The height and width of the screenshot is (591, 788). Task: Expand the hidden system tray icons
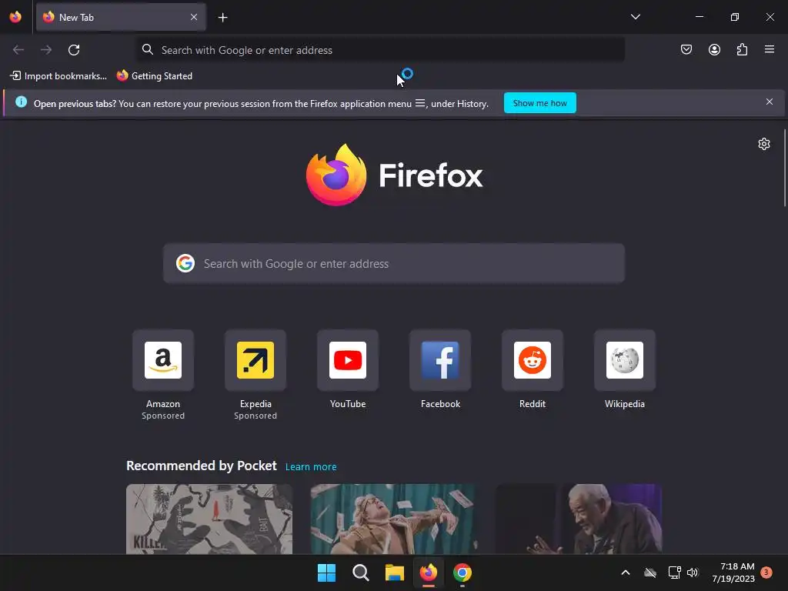click(625, 573)
